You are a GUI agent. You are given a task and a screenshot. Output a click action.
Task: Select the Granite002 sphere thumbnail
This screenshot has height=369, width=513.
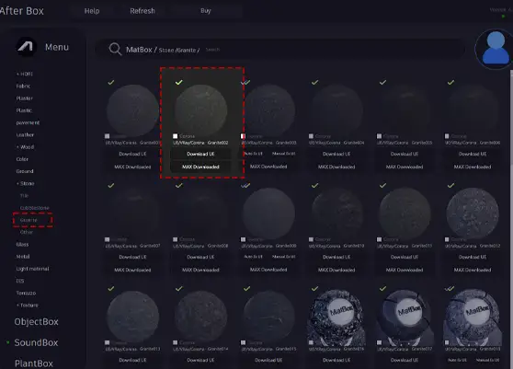(x=200, y=110)
